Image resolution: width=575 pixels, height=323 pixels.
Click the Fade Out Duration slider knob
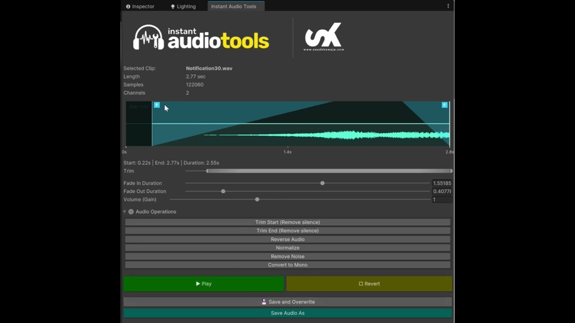[x=223, y=191]
